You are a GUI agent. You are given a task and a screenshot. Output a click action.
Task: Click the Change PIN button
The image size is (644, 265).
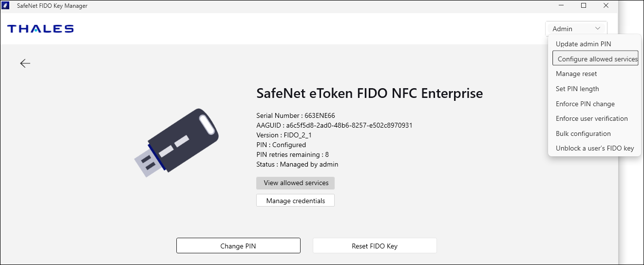point(238,246)
